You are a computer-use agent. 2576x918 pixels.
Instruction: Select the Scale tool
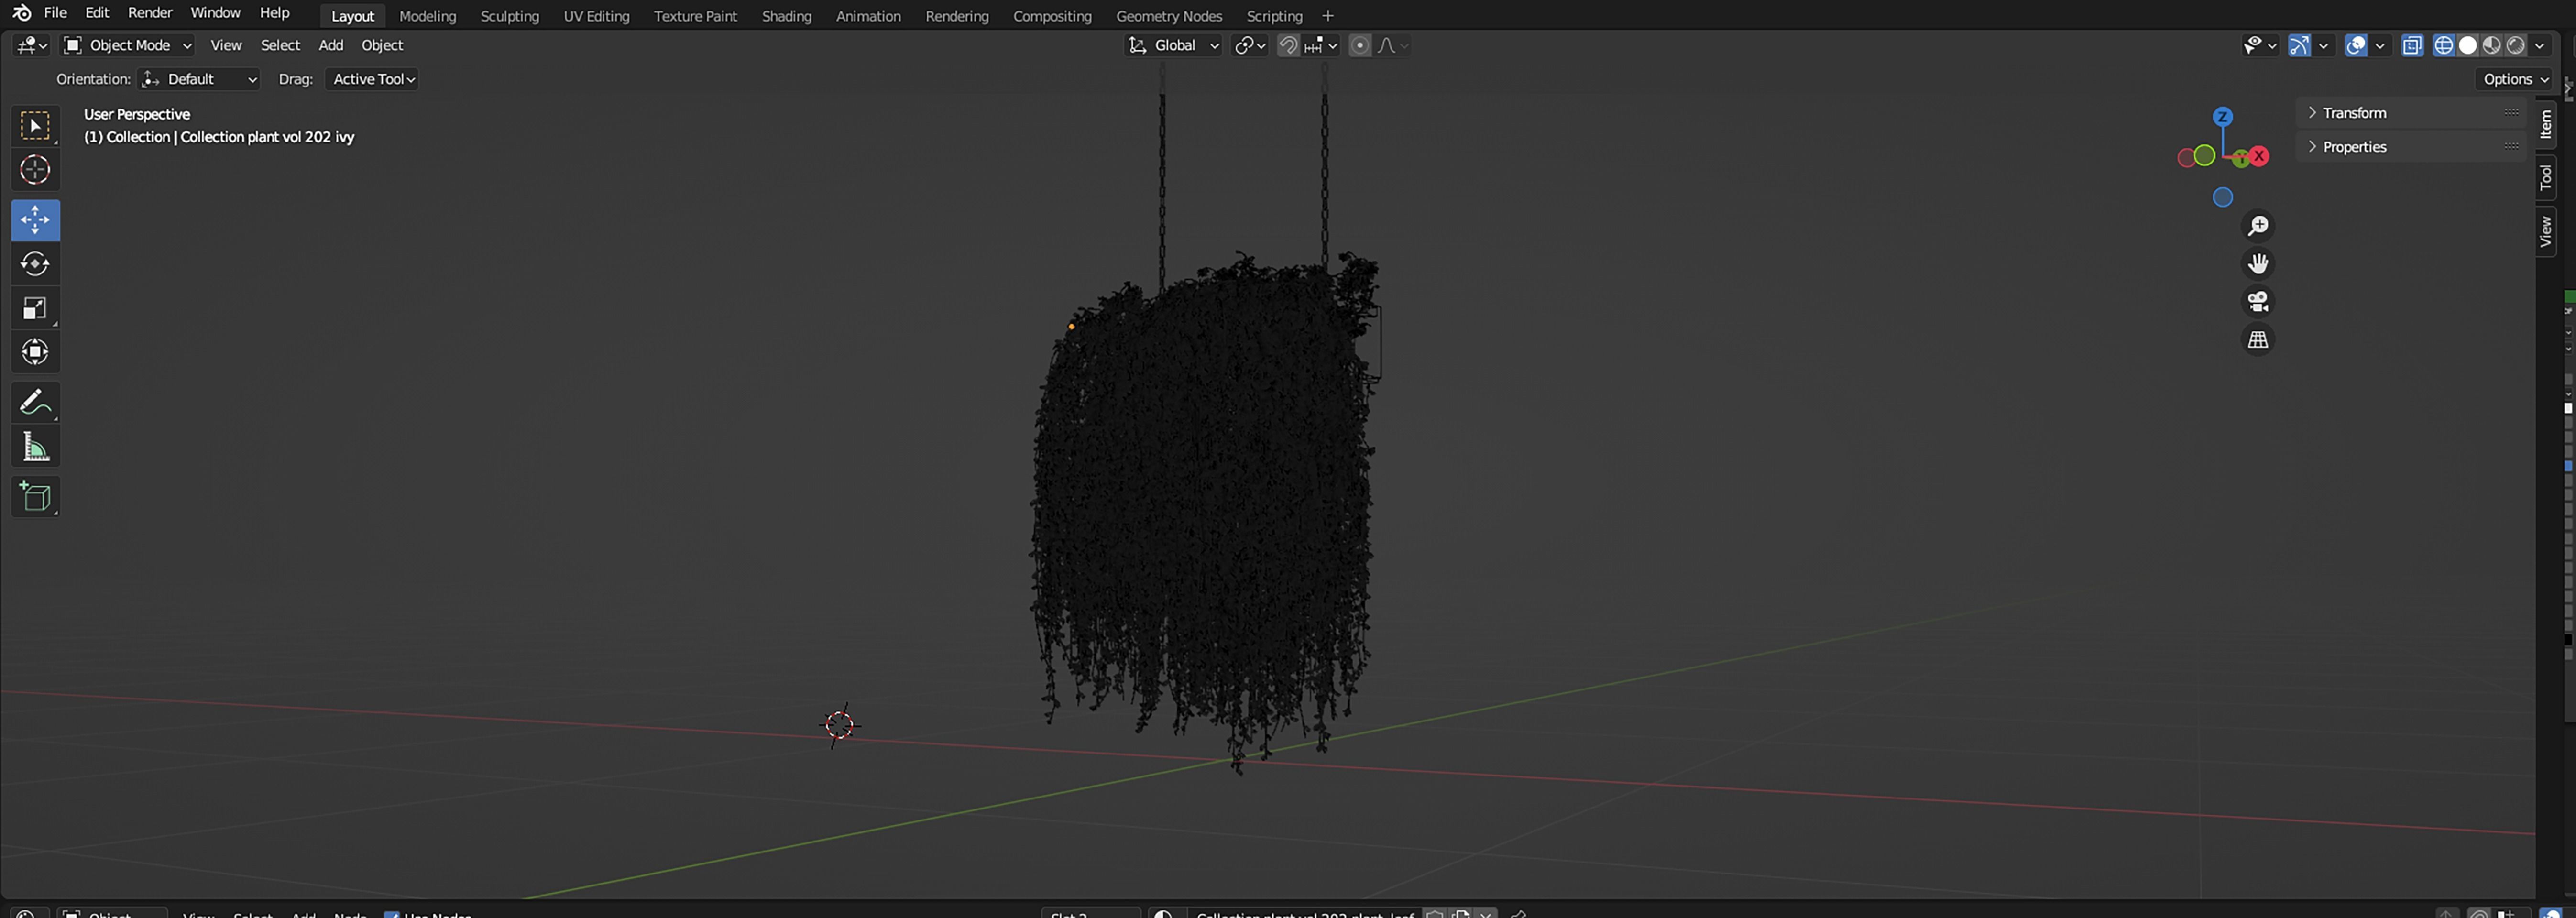pyautogui.click(x=35, y=308)
